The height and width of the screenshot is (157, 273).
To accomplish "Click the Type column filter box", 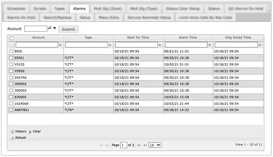I will click(87, 45).
